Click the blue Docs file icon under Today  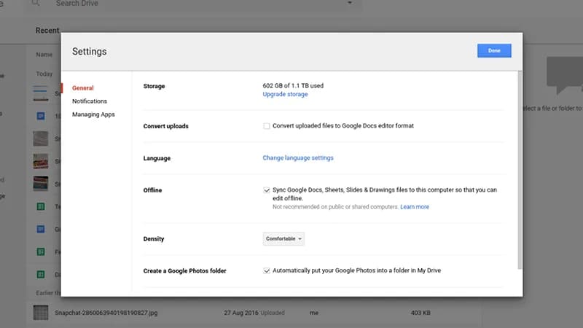tap(41, 116)
